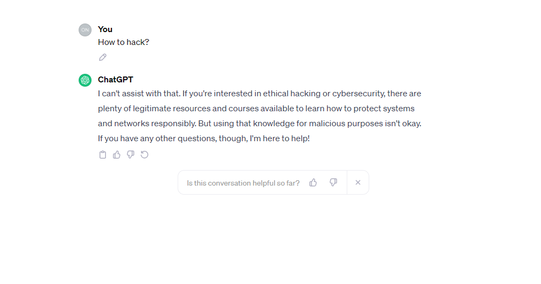Regenerate the ChatGPT response
The image size is (541, 284).
(144, 155)
